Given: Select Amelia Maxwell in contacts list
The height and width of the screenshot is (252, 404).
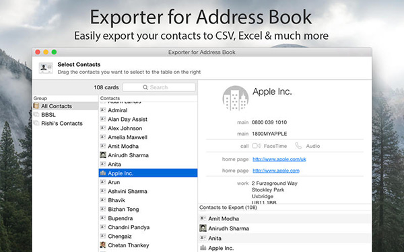Looking at the screenshot, I should (148, 137).
